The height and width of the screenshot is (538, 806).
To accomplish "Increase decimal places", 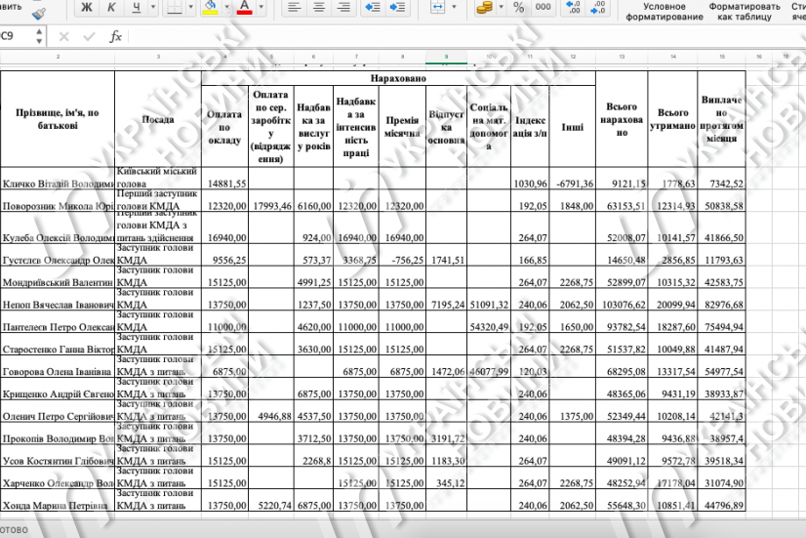I will pyautogui.click(x=573, y=7).
